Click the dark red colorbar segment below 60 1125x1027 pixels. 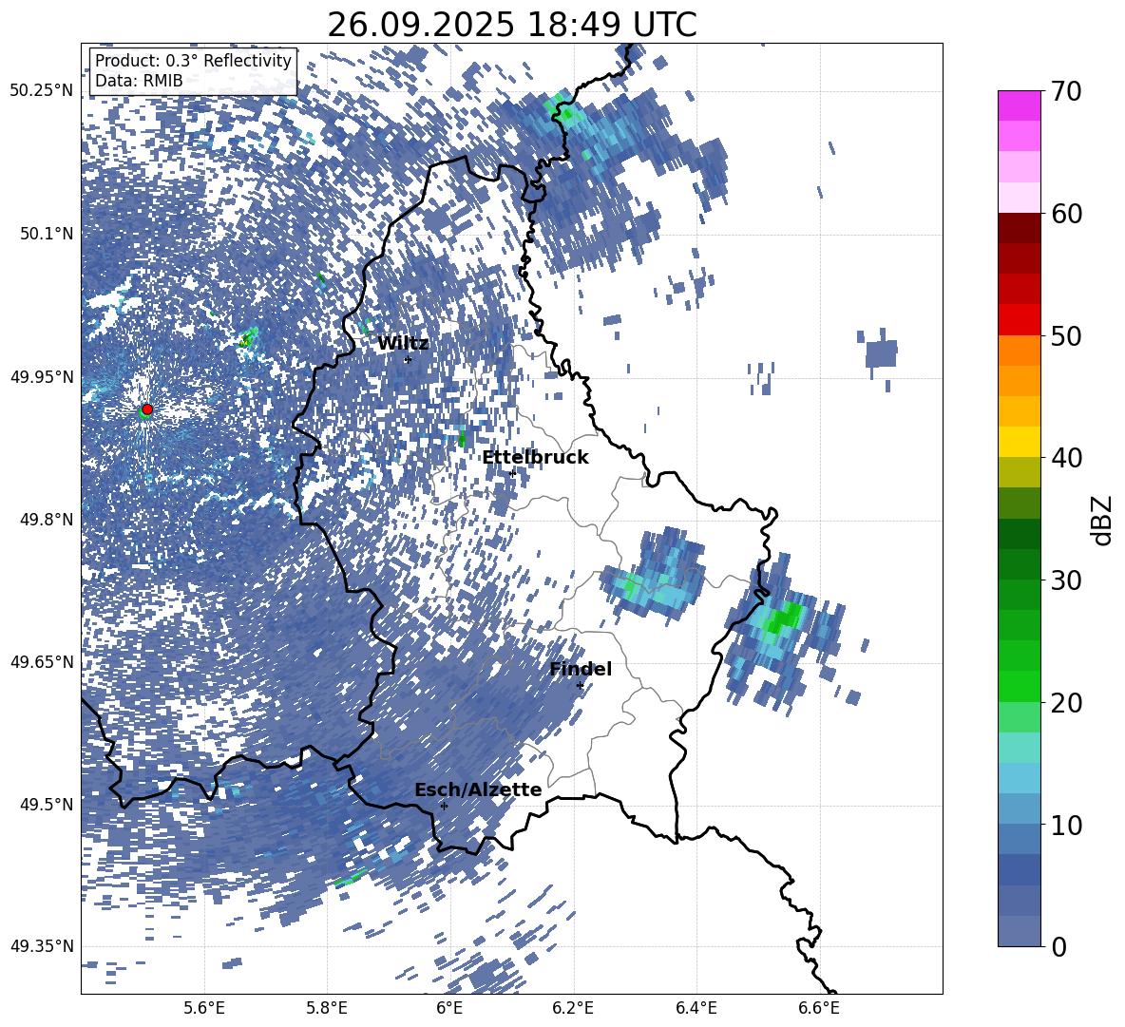[x=1019, y=228]
